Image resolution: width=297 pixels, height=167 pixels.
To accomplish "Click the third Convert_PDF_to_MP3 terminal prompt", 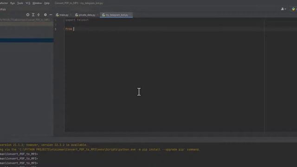I will (x=19, y=163).
